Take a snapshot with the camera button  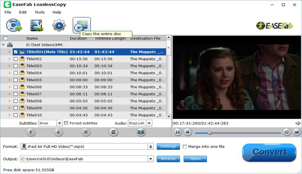pyautogui.click(x=287, y=132)
